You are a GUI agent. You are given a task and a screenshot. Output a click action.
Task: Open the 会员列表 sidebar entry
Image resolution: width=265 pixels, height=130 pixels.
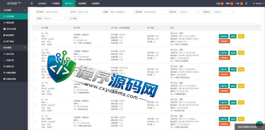(14, 16)
